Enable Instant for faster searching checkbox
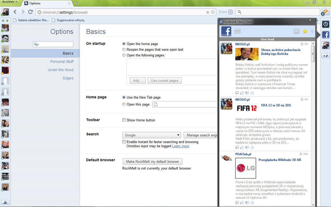Screen dimensions: 331x207 (x=124, y=142)
